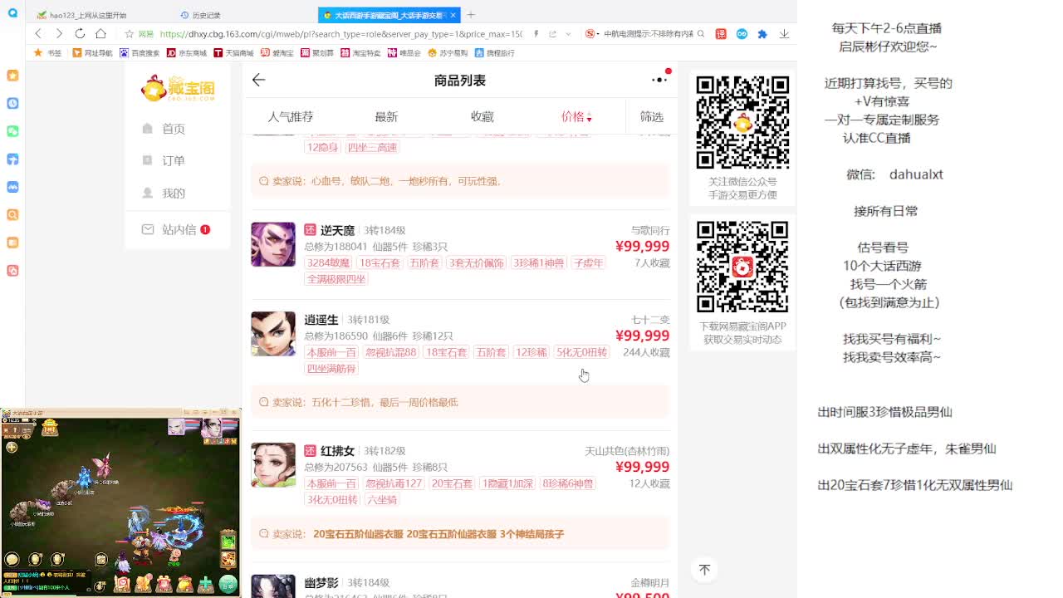1063x598 pixels.
Task: Open the 聚划算 bookmark
Action: click(x=317, y=53)
